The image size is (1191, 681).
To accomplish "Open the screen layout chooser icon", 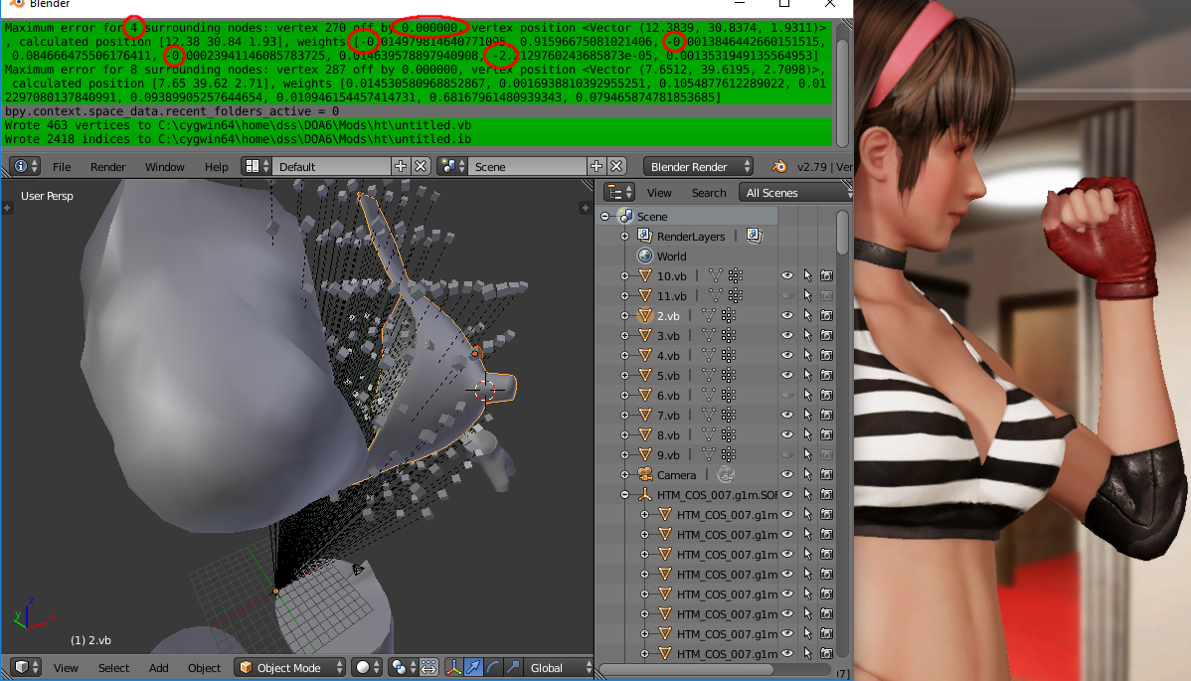I will (x=255, y=166).
